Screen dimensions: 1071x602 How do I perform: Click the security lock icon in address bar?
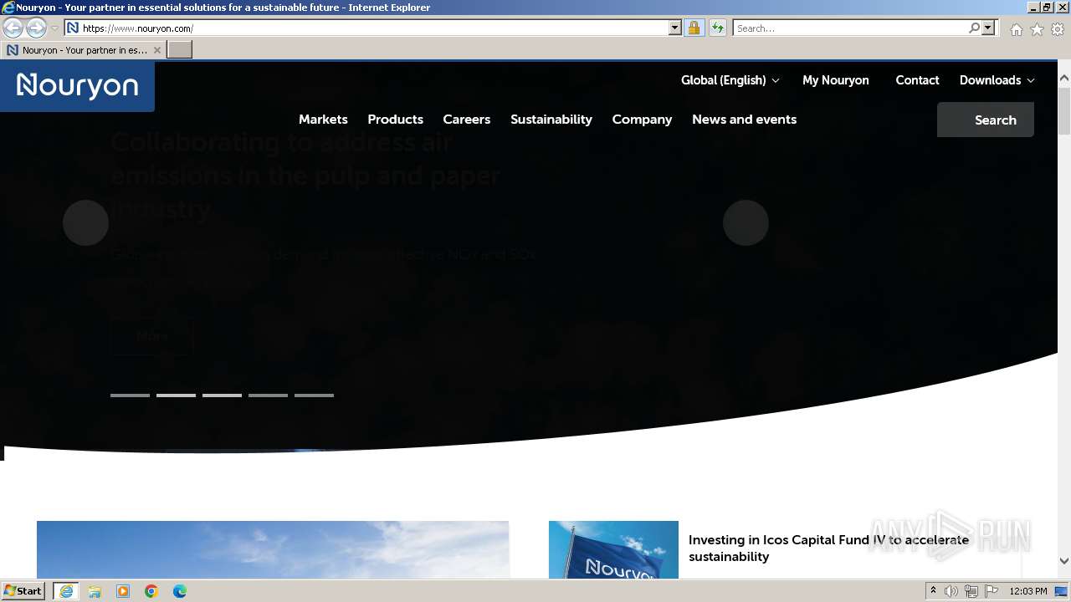coord(694,28)
